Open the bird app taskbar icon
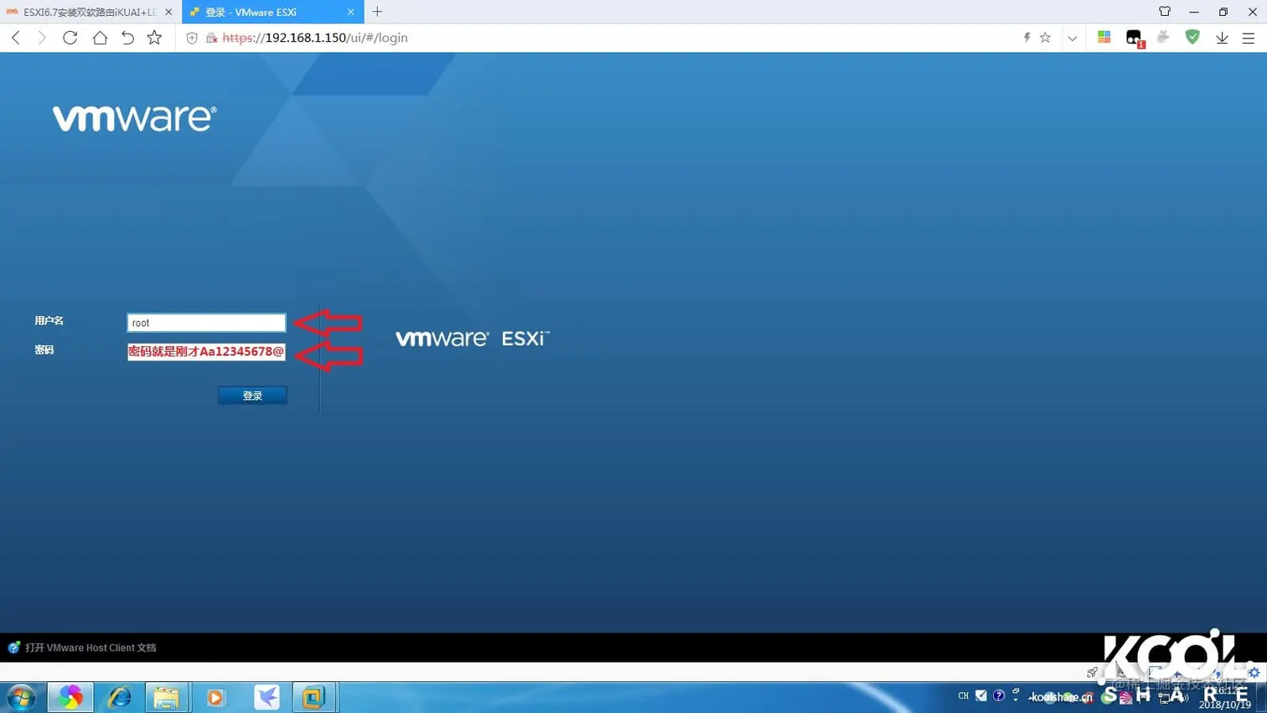The image size is (1267, 713). [266, 697]
